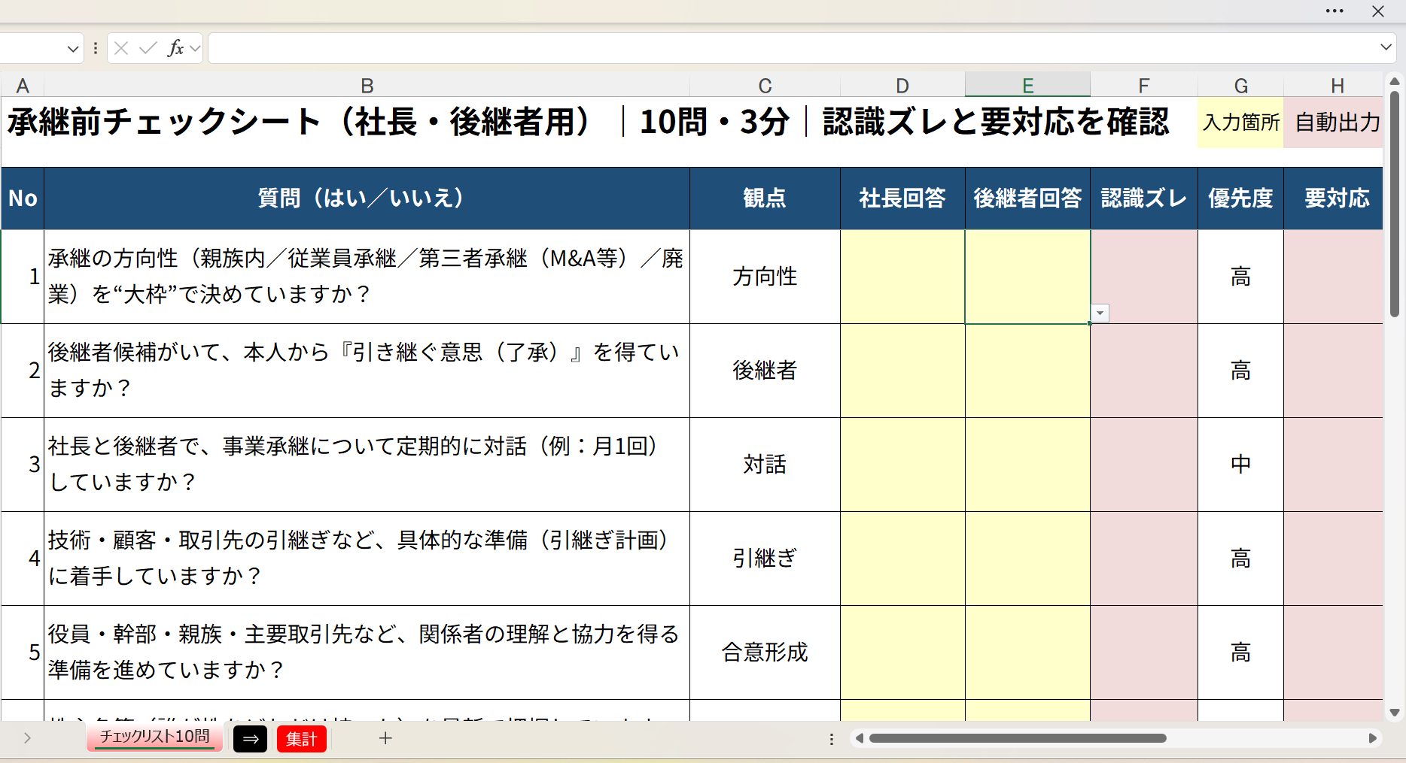This screenshot has width=1406, height=763.
Task: Open the Name Box dropdown arrow
Action: (x=73, y=47)
